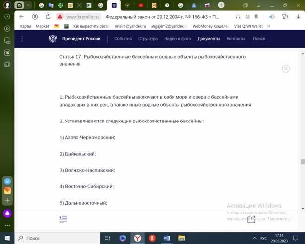
Task: Open the События section
Action: [x=123, y=39]
